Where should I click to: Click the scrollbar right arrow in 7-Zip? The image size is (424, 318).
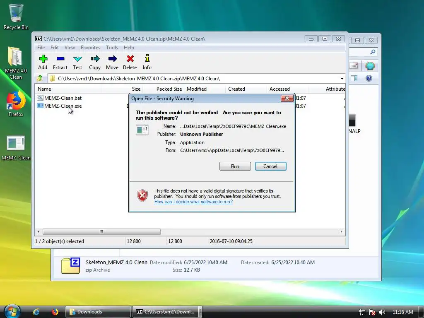[341, 231]
